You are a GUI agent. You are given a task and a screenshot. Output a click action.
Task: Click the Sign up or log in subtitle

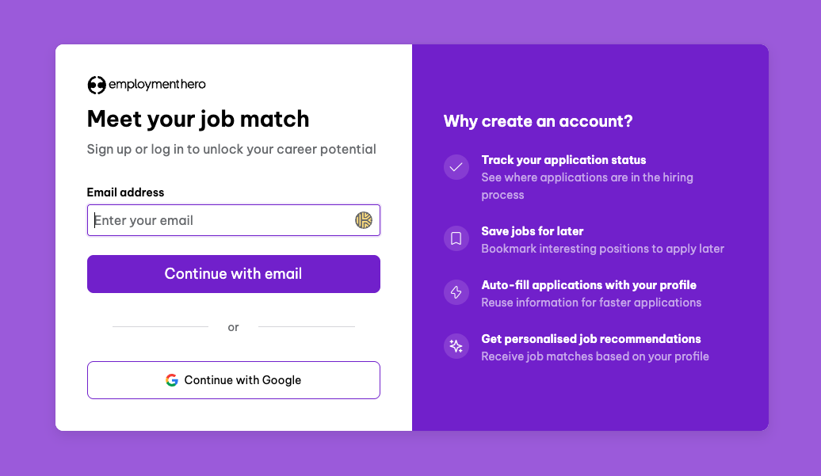[231, 149]
